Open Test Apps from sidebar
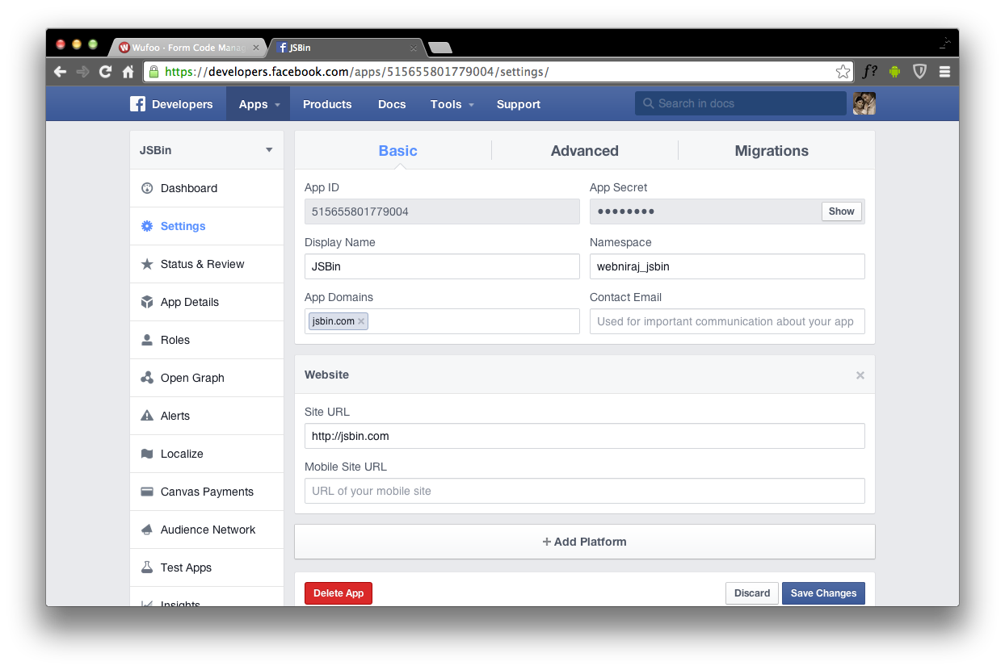The width and height of the screenshot is (1005, 670). [207, 567]
